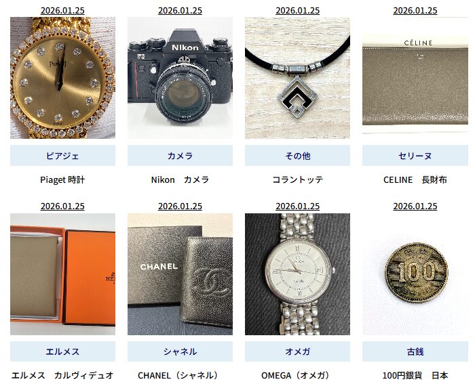475x386 pixels.
Task: View the OMEGA silver watch image
Action: click(x=297, y=274)
